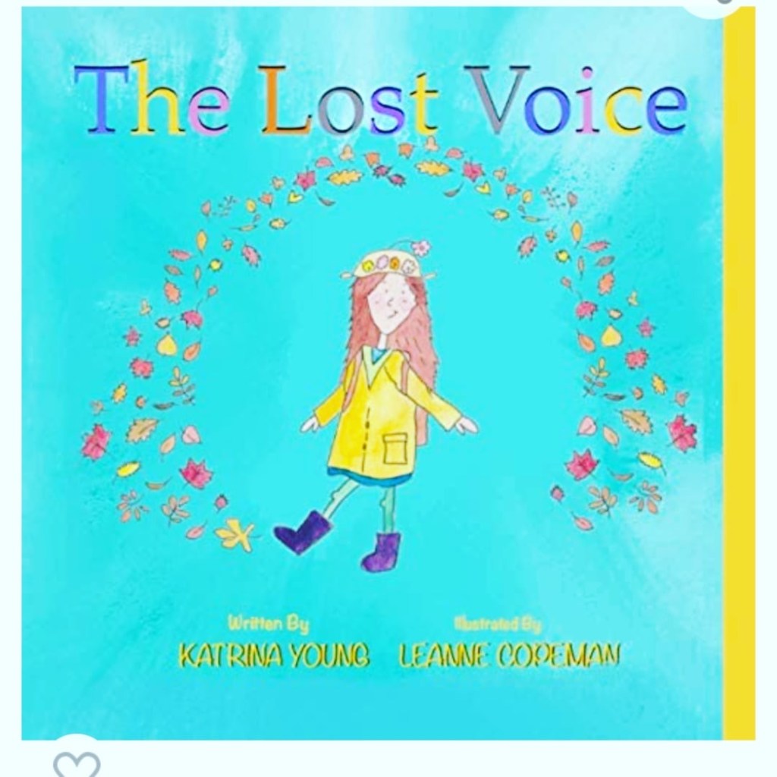777x777 pixels.
Task: Click the Written By label
Action: [x=268, y=624]
